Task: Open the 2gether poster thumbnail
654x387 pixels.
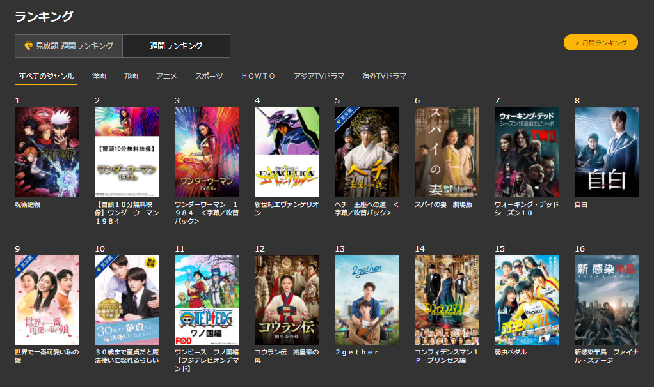Action: pyautogui.click(x=367, y=300)
